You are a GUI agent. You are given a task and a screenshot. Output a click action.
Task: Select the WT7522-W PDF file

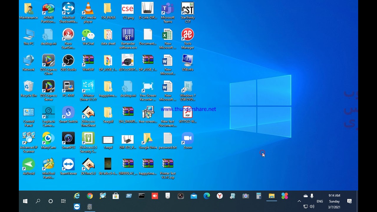tap(188, 115)
